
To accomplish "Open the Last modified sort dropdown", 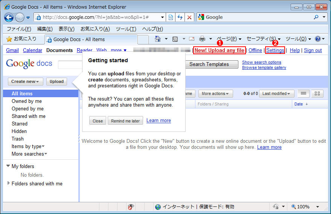I will point(276,93).
